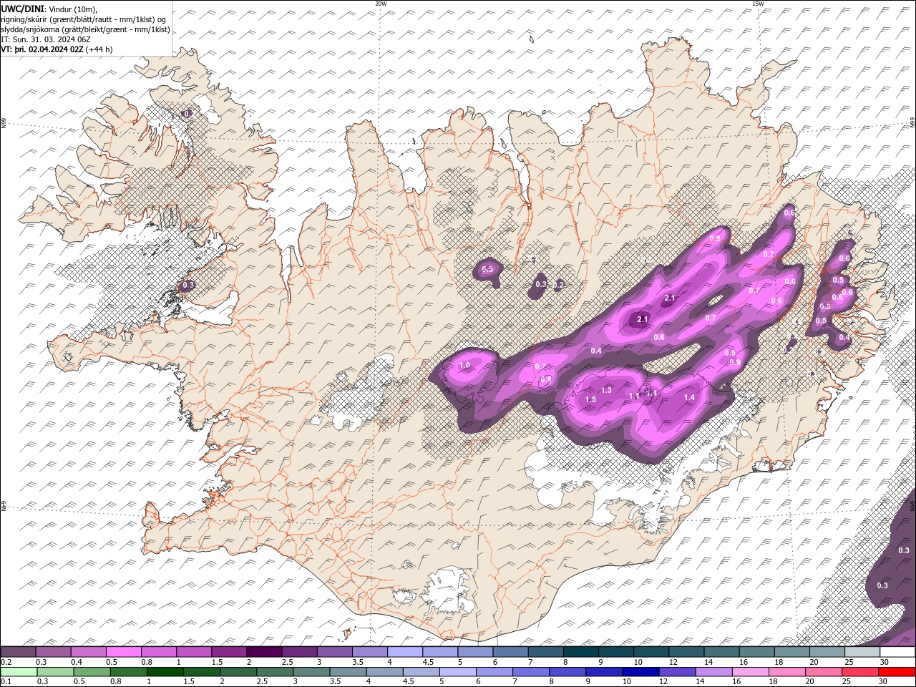916x687 pixels.
Task: Select the lower-row blue swatch starting at 9
Action: 604,672
